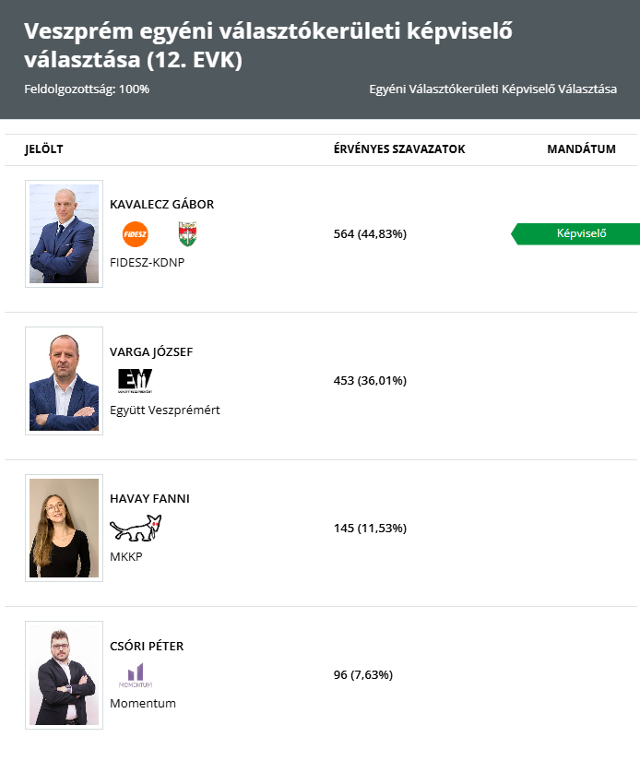Open Kavalecz Gábor's candidate photo
The height and width of the screenshot is (761, 640).
tap(64, 234)
